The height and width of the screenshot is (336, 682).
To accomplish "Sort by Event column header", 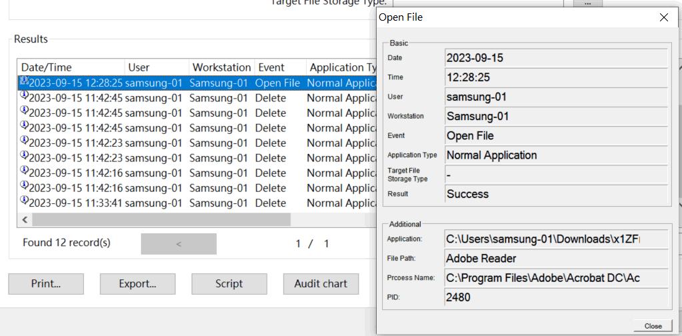I will (280, 67).
